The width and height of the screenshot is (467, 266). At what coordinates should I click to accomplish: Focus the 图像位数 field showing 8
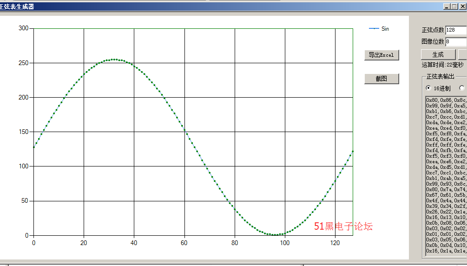click(456, 41)
